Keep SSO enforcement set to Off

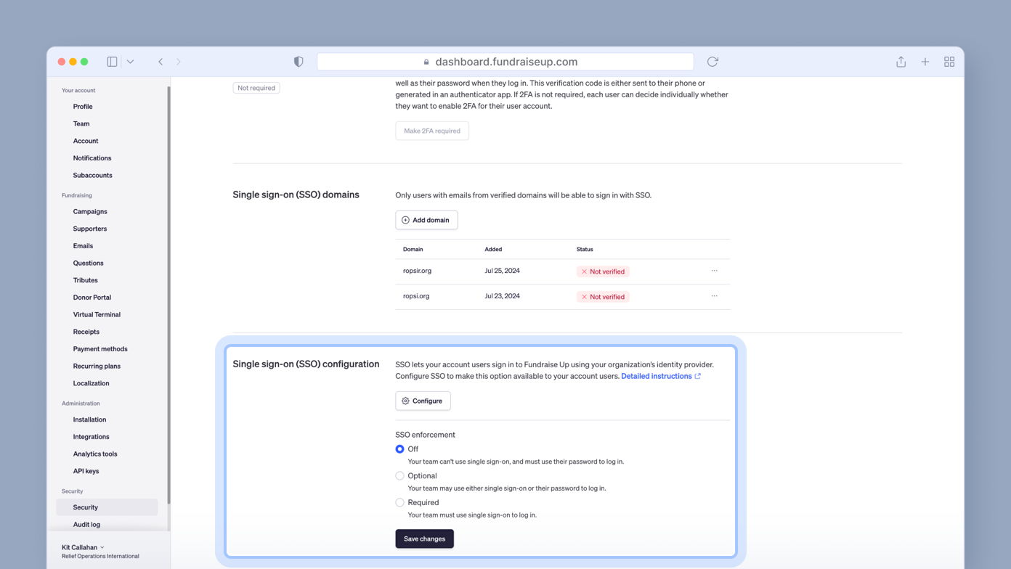pyautogui.click(x=399, y=449)
